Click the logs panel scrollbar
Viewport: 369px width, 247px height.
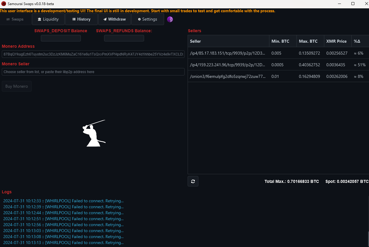368,238
